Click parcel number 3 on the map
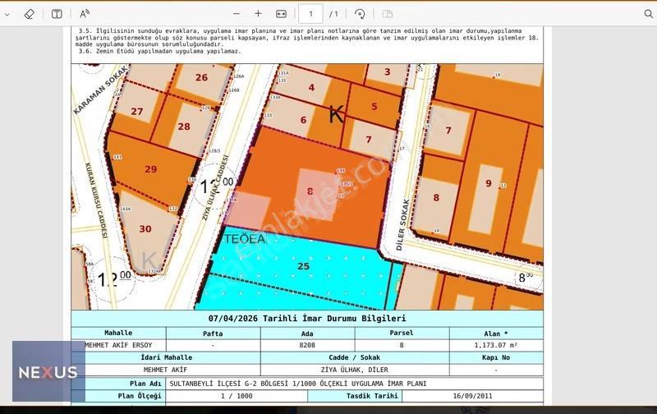This screenshot has width=657, height=414. (388, 71)
